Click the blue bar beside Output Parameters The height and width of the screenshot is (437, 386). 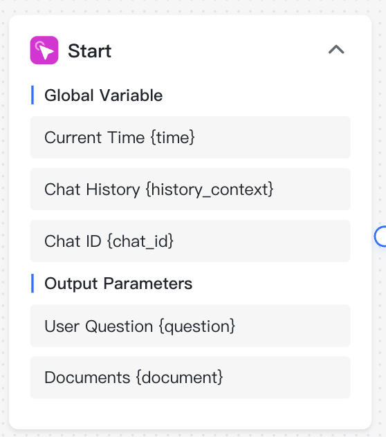pyautogui.click(x=33, y=283)
